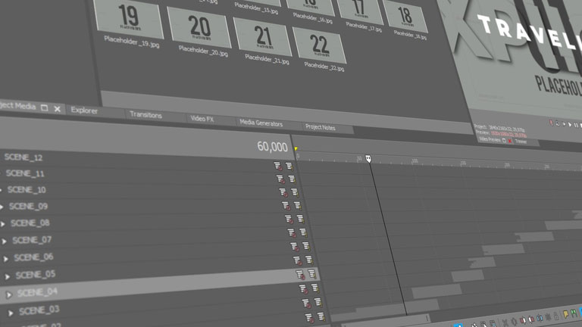
Task: Expand the SCENE_05 track
Action: (8, 276)
